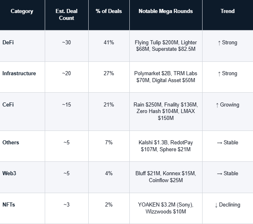Screen dimensions: 253x224
Task: Select the NFTs row label
Action: pyautogui.click(x=9, y=205)
